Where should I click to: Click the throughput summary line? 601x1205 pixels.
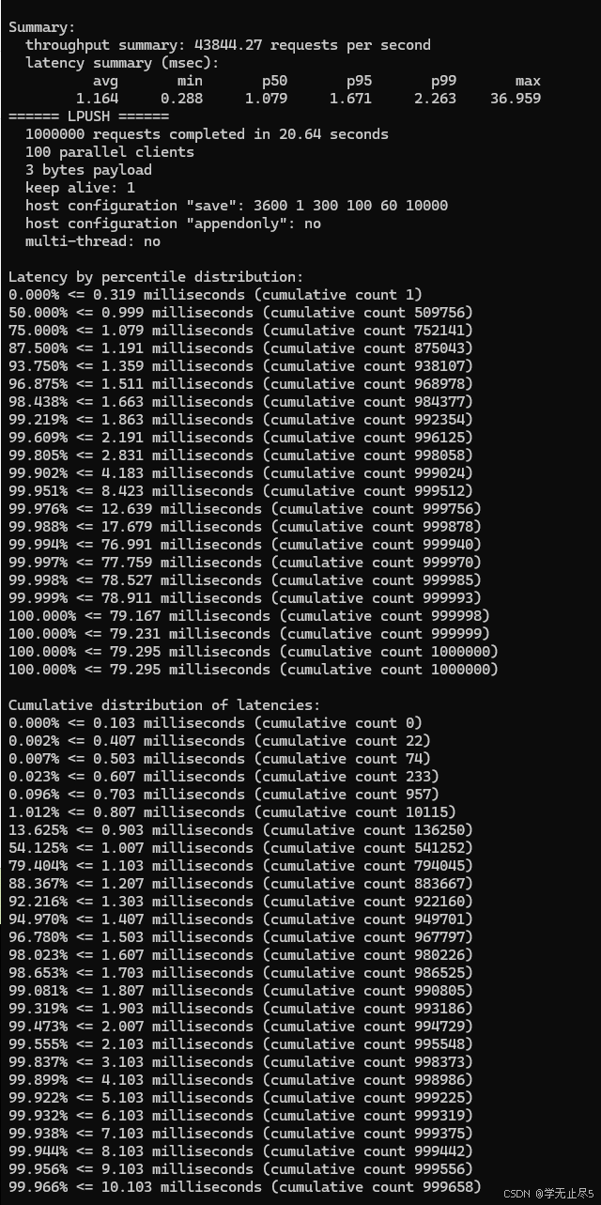228,45
